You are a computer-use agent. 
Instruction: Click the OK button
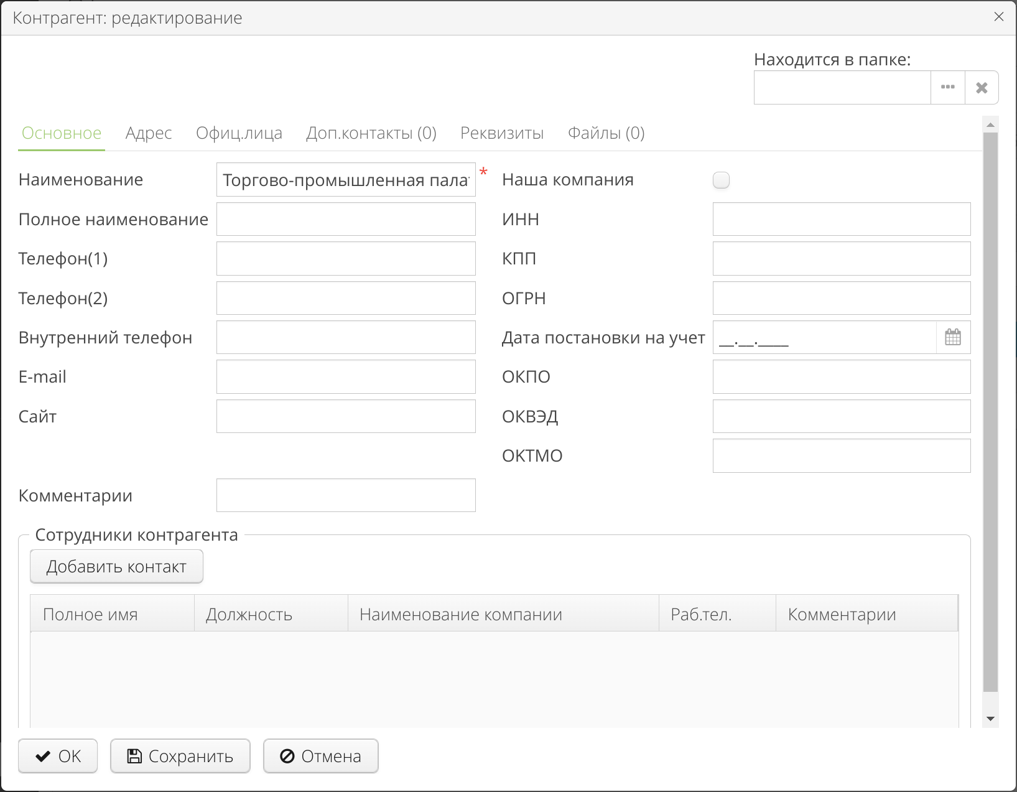[x=57, y=756]
